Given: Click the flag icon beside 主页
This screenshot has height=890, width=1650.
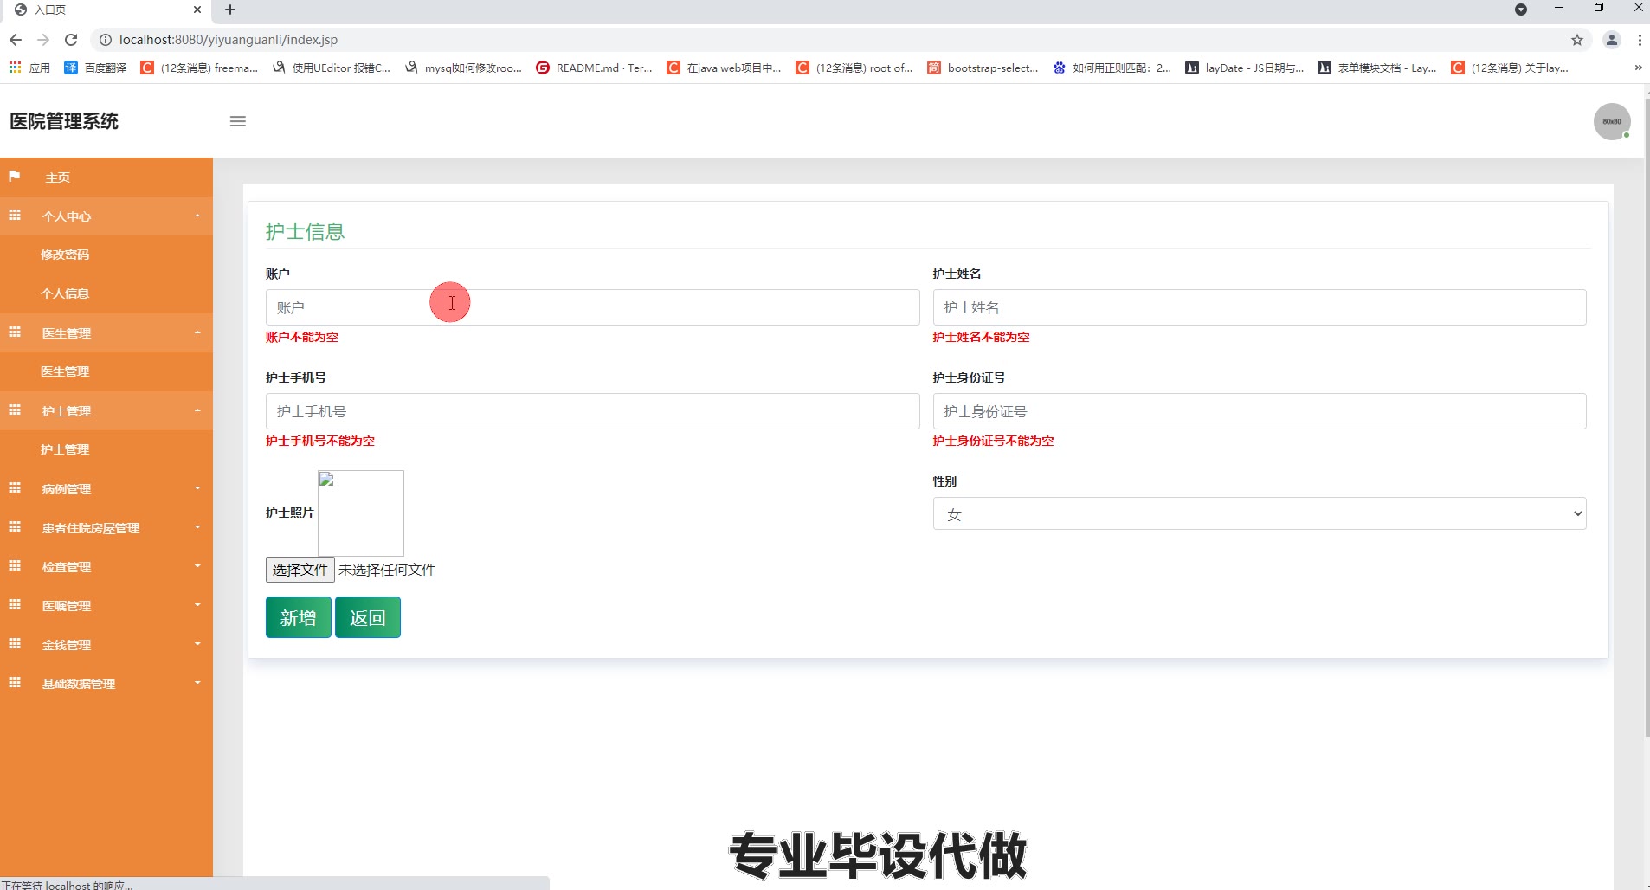Looking at the screenshot, I should [x=15, y=177].
